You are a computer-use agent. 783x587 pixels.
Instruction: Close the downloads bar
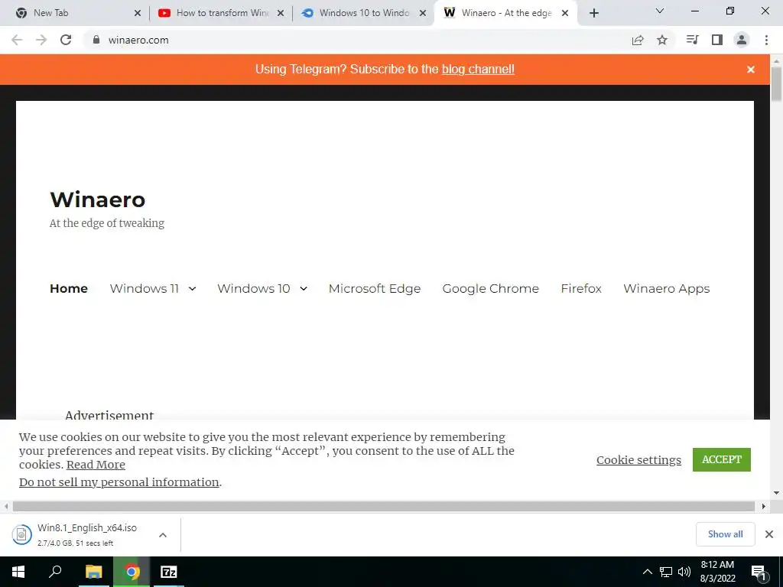coord(769,534)
